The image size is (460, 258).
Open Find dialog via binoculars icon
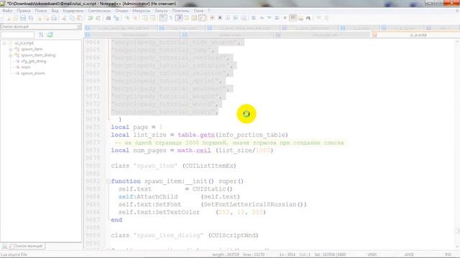point(109,18)
